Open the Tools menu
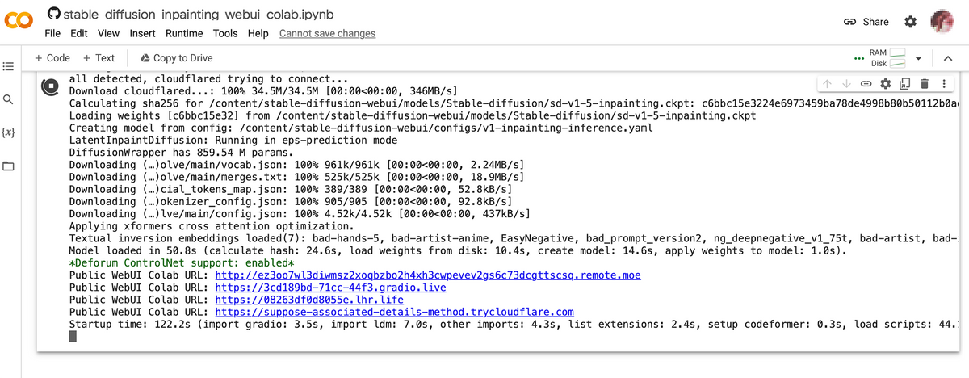969x378 pixels. point(225,33)
